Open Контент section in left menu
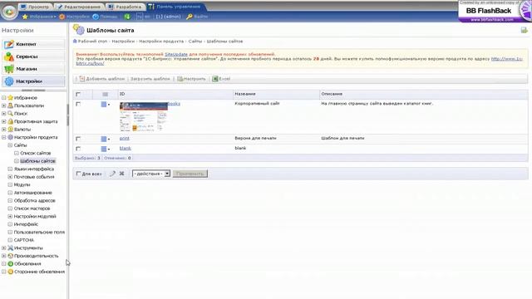The height and width of the screenshot is (299, 532). click(33, 44)
